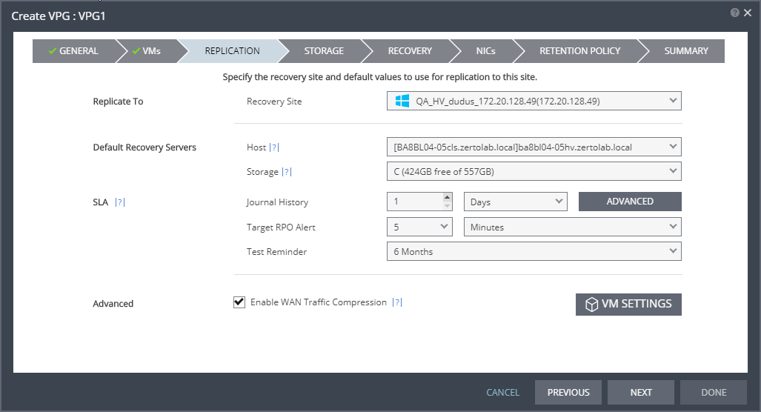Decrease Journal History value with down arrow
This screenshot has width=761, height=412.
(447, 206)
